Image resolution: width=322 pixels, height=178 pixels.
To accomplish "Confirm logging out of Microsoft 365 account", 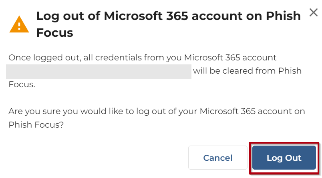I will coord(284,158).
